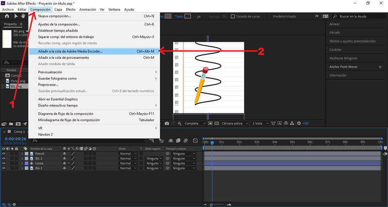The image size is (388, 207).
Task: Choose Añadir a la cola de Adobe Media Encoder
Action: click(x=70, y=51)
